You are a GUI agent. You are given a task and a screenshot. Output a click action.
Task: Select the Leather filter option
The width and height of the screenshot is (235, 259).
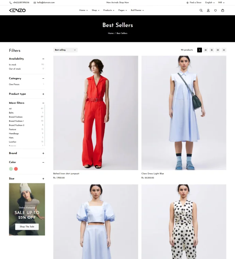(x=13, y=142)
